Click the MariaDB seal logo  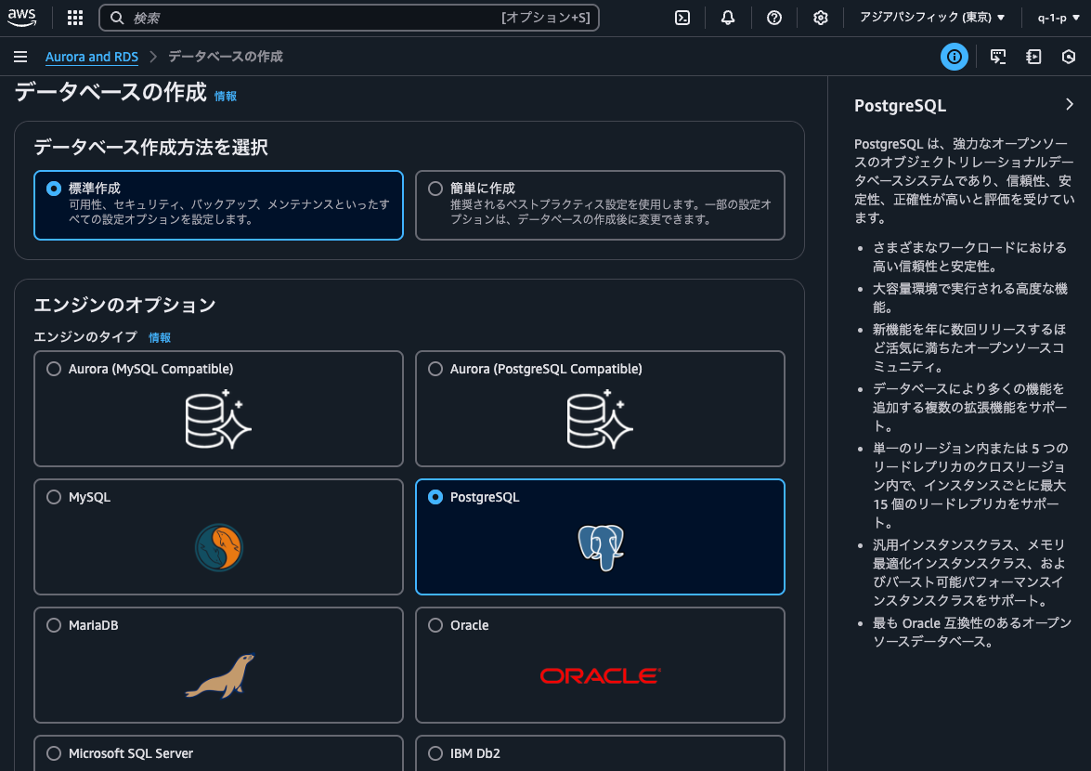tap(220, 675)
